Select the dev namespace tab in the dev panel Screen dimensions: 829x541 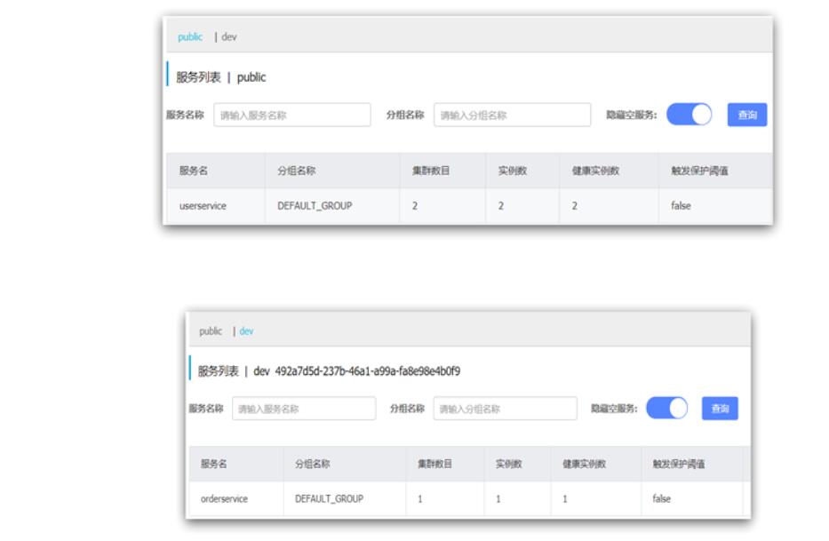pos(246,331)
